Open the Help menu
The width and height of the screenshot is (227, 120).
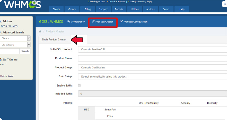coord(182,9)
